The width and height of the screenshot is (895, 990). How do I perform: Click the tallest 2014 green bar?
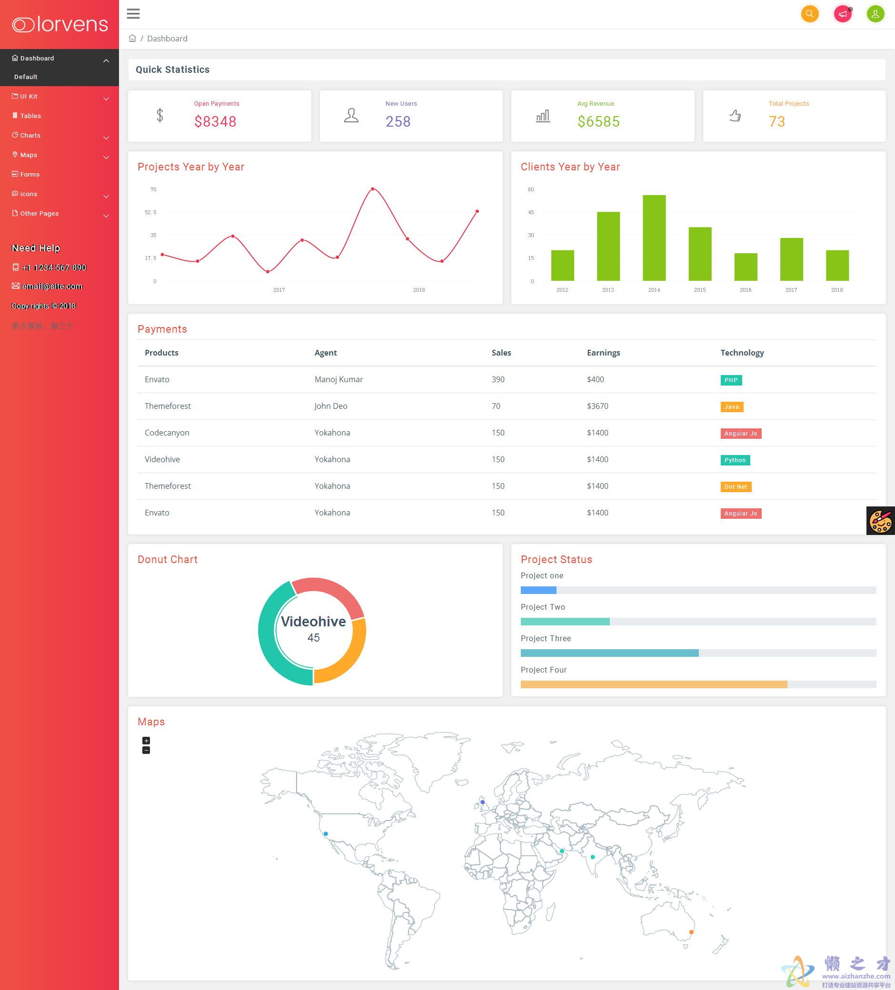point(654,238)
